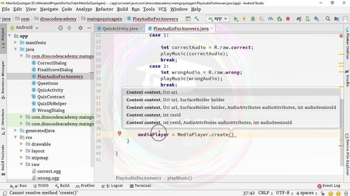350x196 pixels.
Task: Open the Refactor menu
Action: [104, 9]
